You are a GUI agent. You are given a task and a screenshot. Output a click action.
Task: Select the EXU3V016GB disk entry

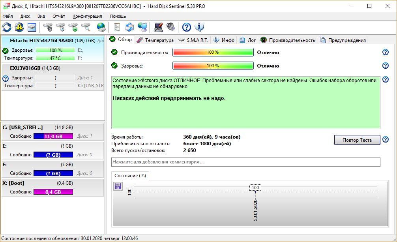click(52, 77)
